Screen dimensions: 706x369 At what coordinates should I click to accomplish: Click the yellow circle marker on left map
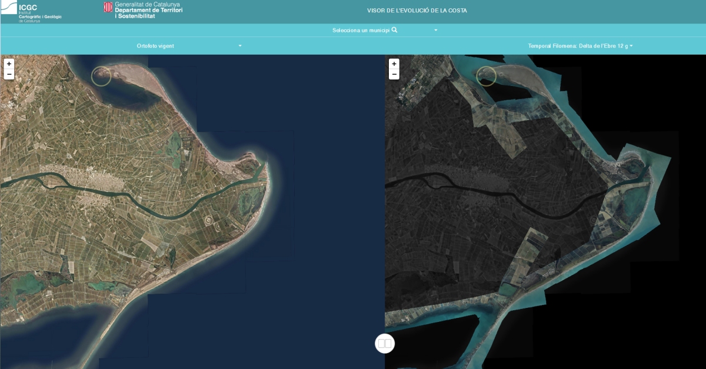pyautogui.click(x=100, y=77)
